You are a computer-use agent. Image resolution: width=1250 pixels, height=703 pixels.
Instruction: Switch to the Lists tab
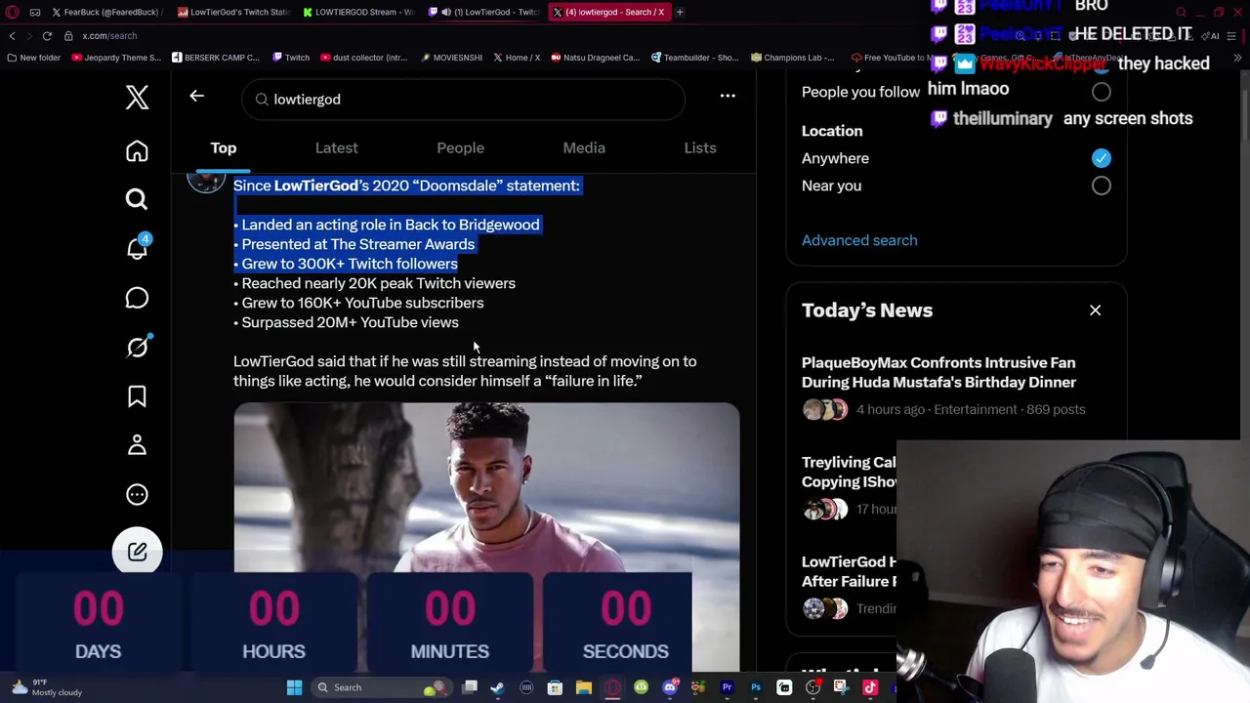click(x=700, y=147)
